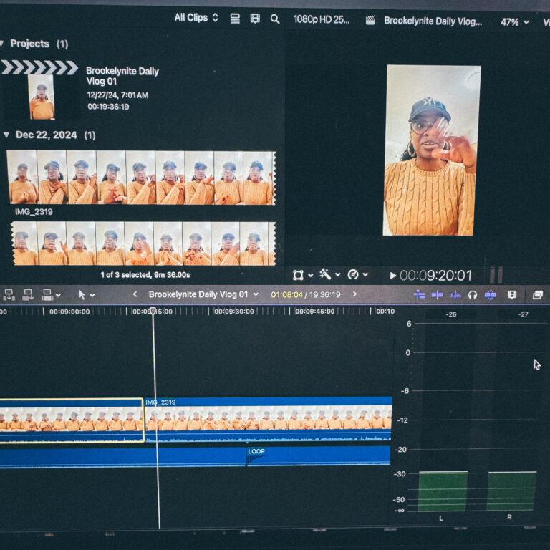The image size is (550, 550).
Task: Click the clapperboard project icon in viewer header
Action: pos(370,20)
